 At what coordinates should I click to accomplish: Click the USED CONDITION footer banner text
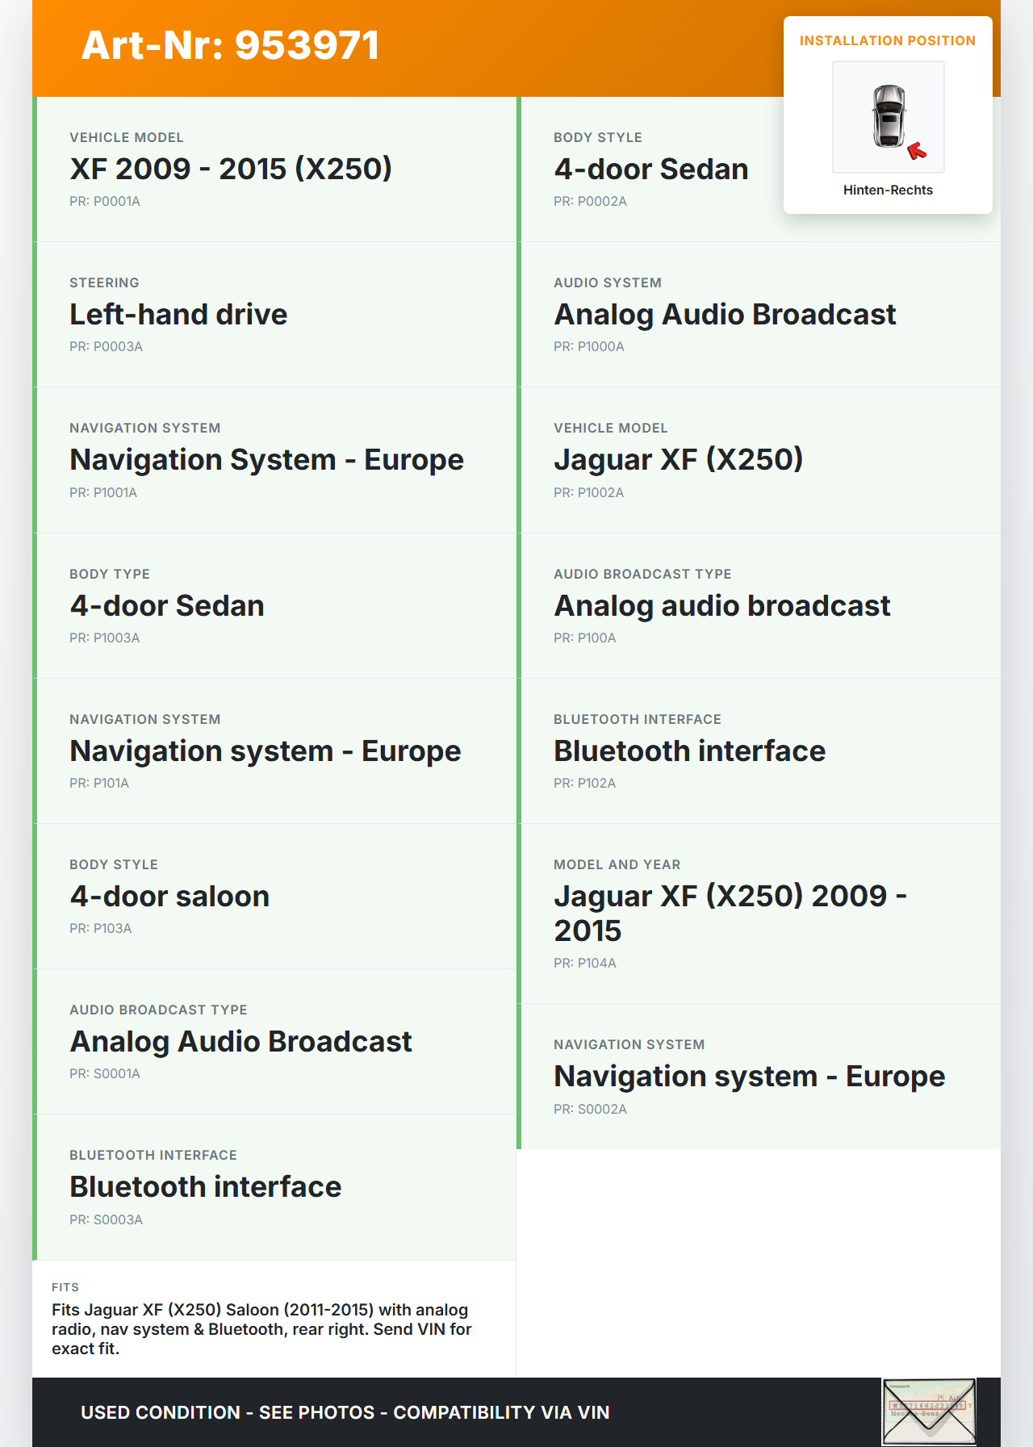(x=345, y=1412)
